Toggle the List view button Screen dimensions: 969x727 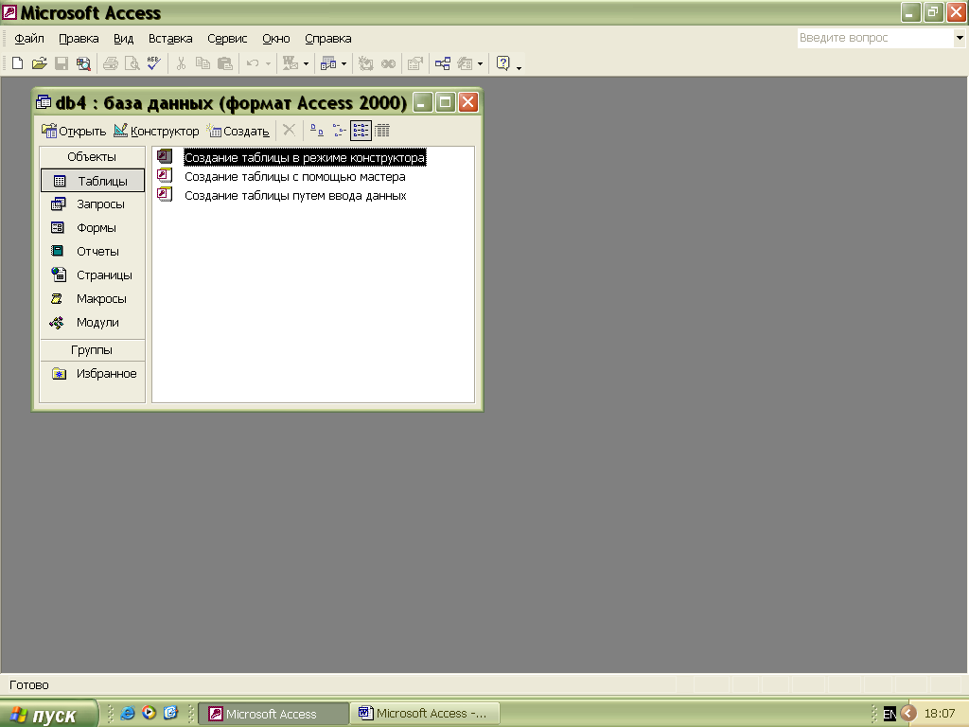pyautogui.click(x=361, y=131)
